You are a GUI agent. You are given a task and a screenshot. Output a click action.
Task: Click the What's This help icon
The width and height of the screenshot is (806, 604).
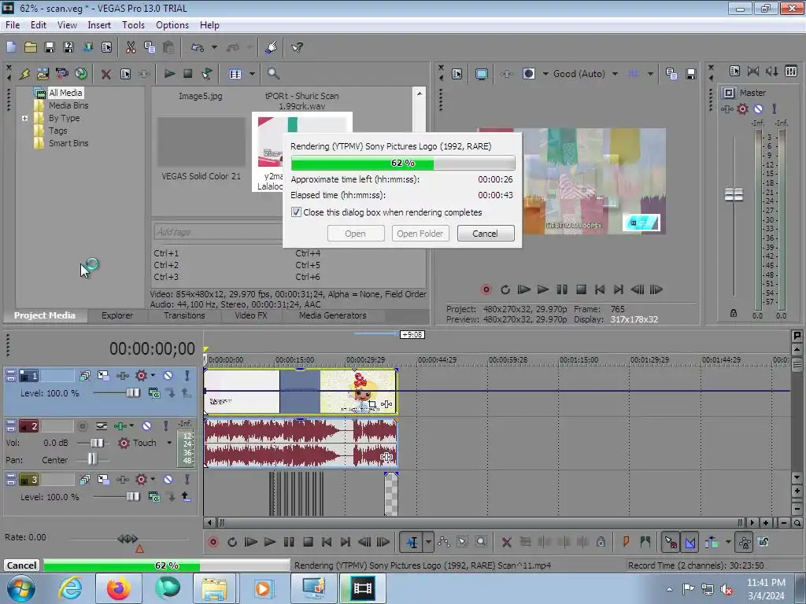coord(297,47)
